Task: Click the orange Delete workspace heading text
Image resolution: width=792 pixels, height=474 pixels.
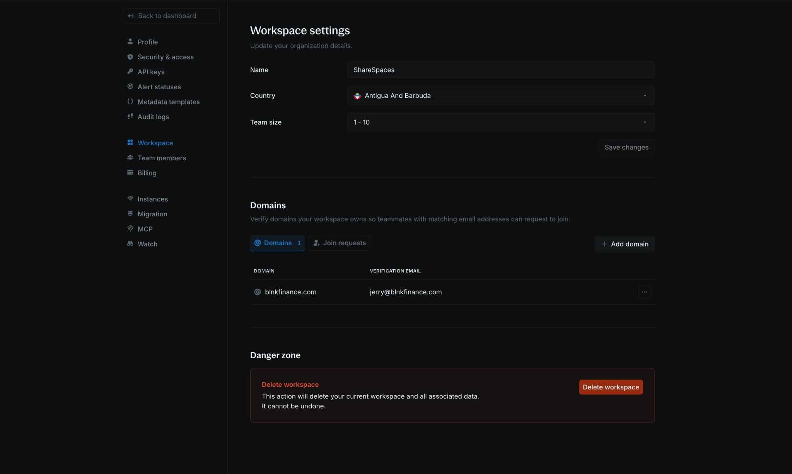Action: [290, 385]
